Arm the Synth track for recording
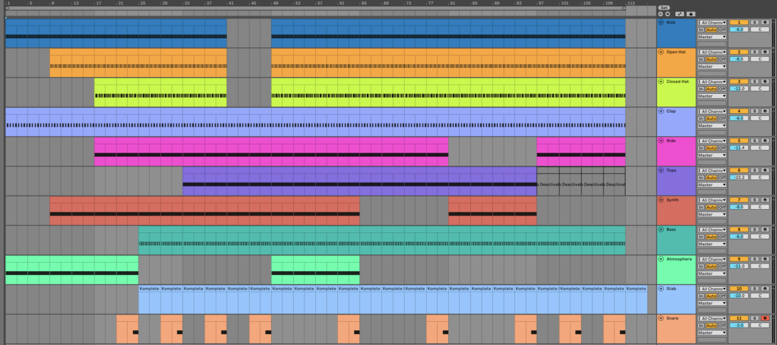The height and width of the screenshot is (345, 777). [x=765, y=200]
